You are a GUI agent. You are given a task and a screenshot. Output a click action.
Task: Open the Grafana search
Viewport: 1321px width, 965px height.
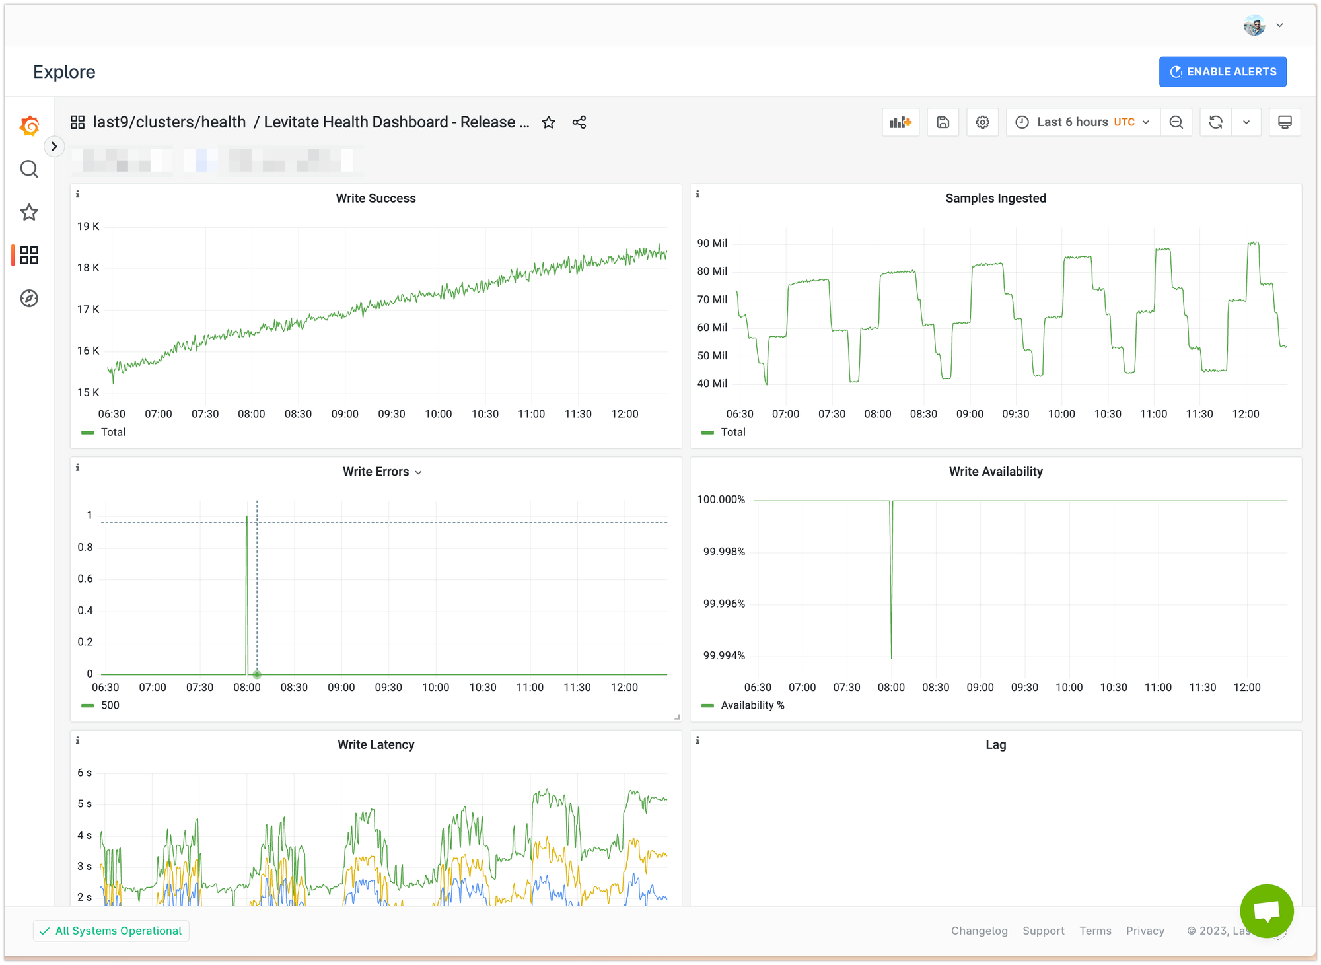(28, 169)
